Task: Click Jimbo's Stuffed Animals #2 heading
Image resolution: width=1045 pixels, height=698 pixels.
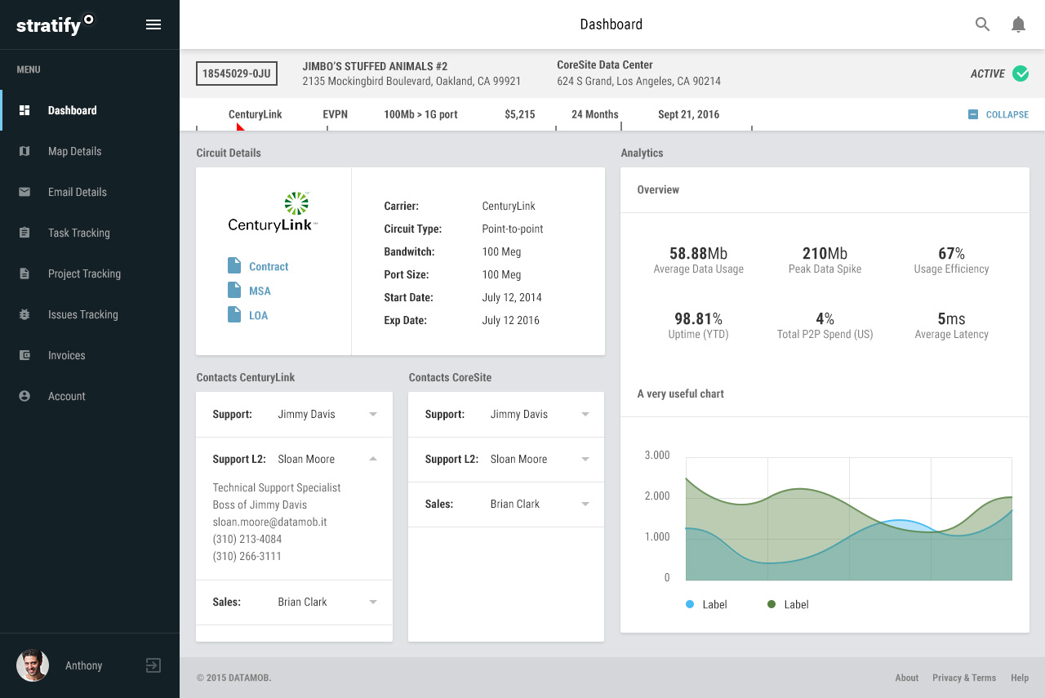Action: click(x=375, y=66)
